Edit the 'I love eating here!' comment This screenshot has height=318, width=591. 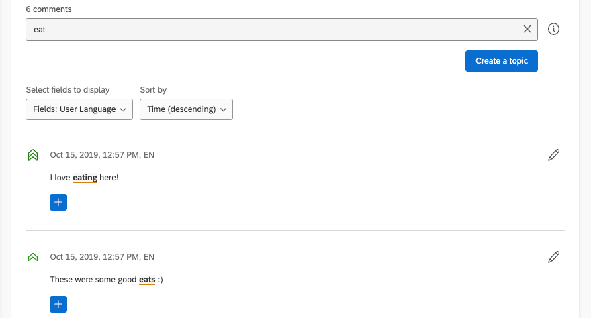tap(553, 155)
